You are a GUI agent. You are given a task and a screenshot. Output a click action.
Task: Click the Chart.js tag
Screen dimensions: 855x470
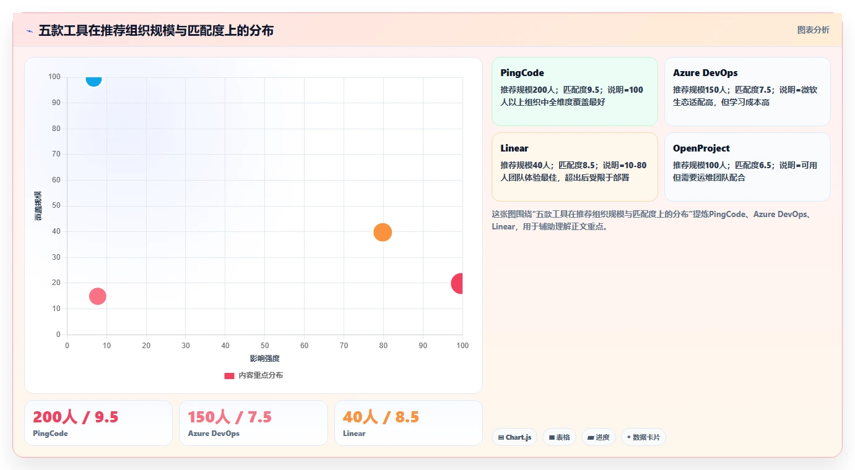click(514, 437)
